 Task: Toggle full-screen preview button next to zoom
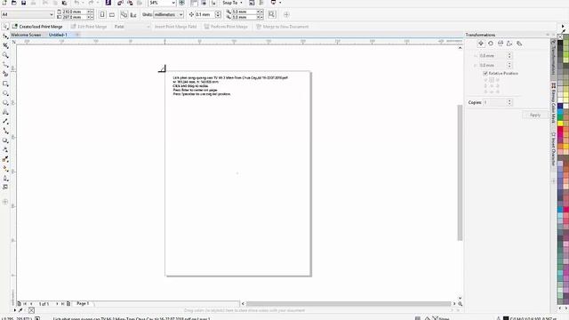181,3
